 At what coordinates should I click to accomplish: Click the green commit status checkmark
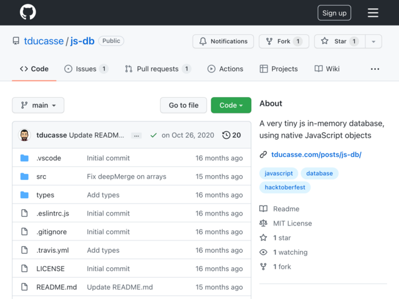click(153, 135)
